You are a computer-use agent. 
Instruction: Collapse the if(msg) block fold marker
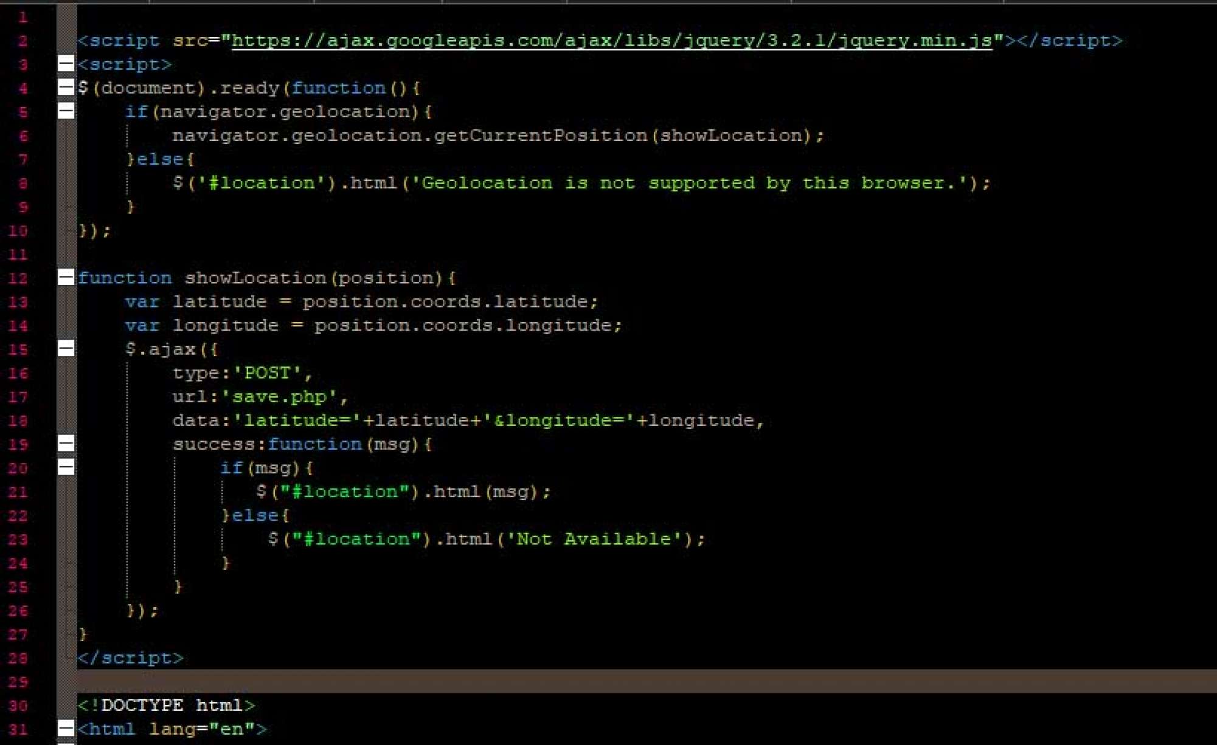(66, 467)
